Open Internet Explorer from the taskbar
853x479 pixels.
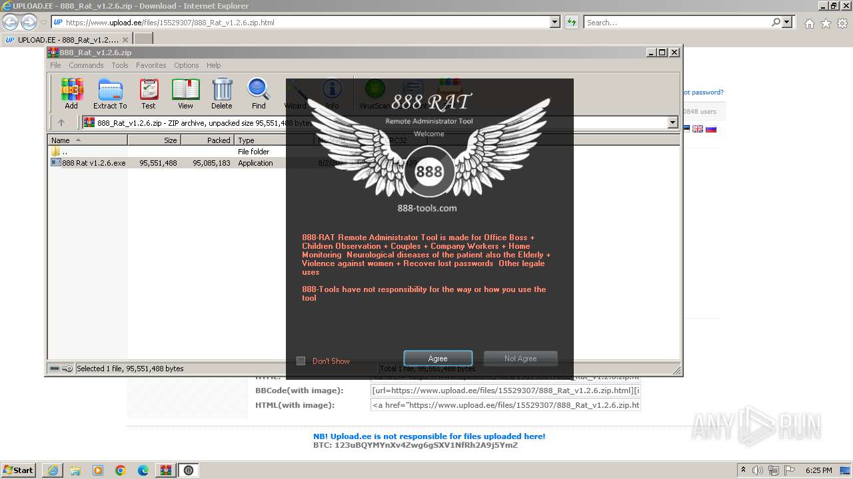(53, 470)
